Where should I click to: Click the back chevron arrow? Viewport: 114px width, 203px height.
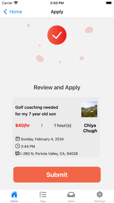pyautogui.click(x=5, y=12)
